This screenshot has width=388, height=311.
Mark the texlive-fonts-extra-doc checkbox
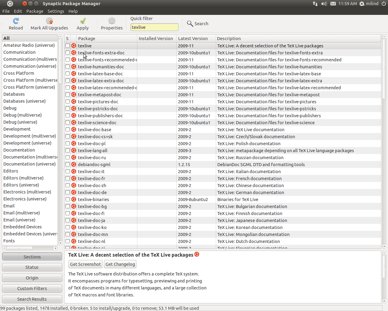[68, 53]
